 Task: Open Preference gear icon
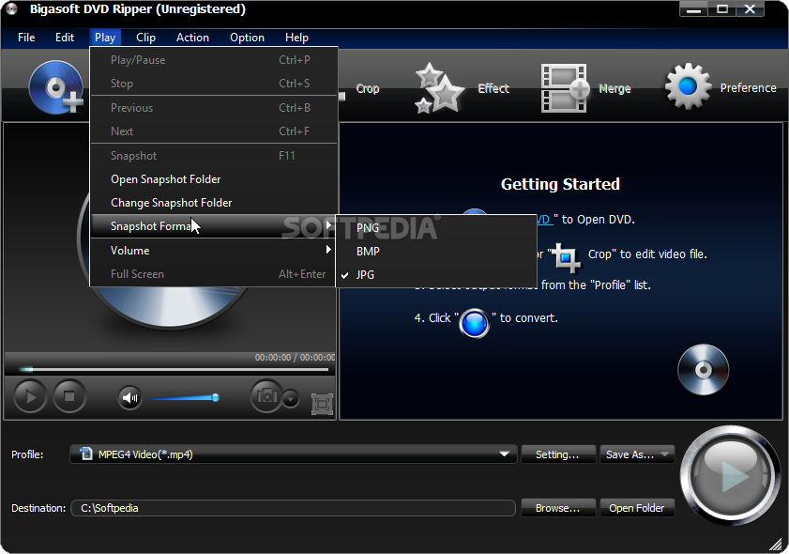click(688, 86)
